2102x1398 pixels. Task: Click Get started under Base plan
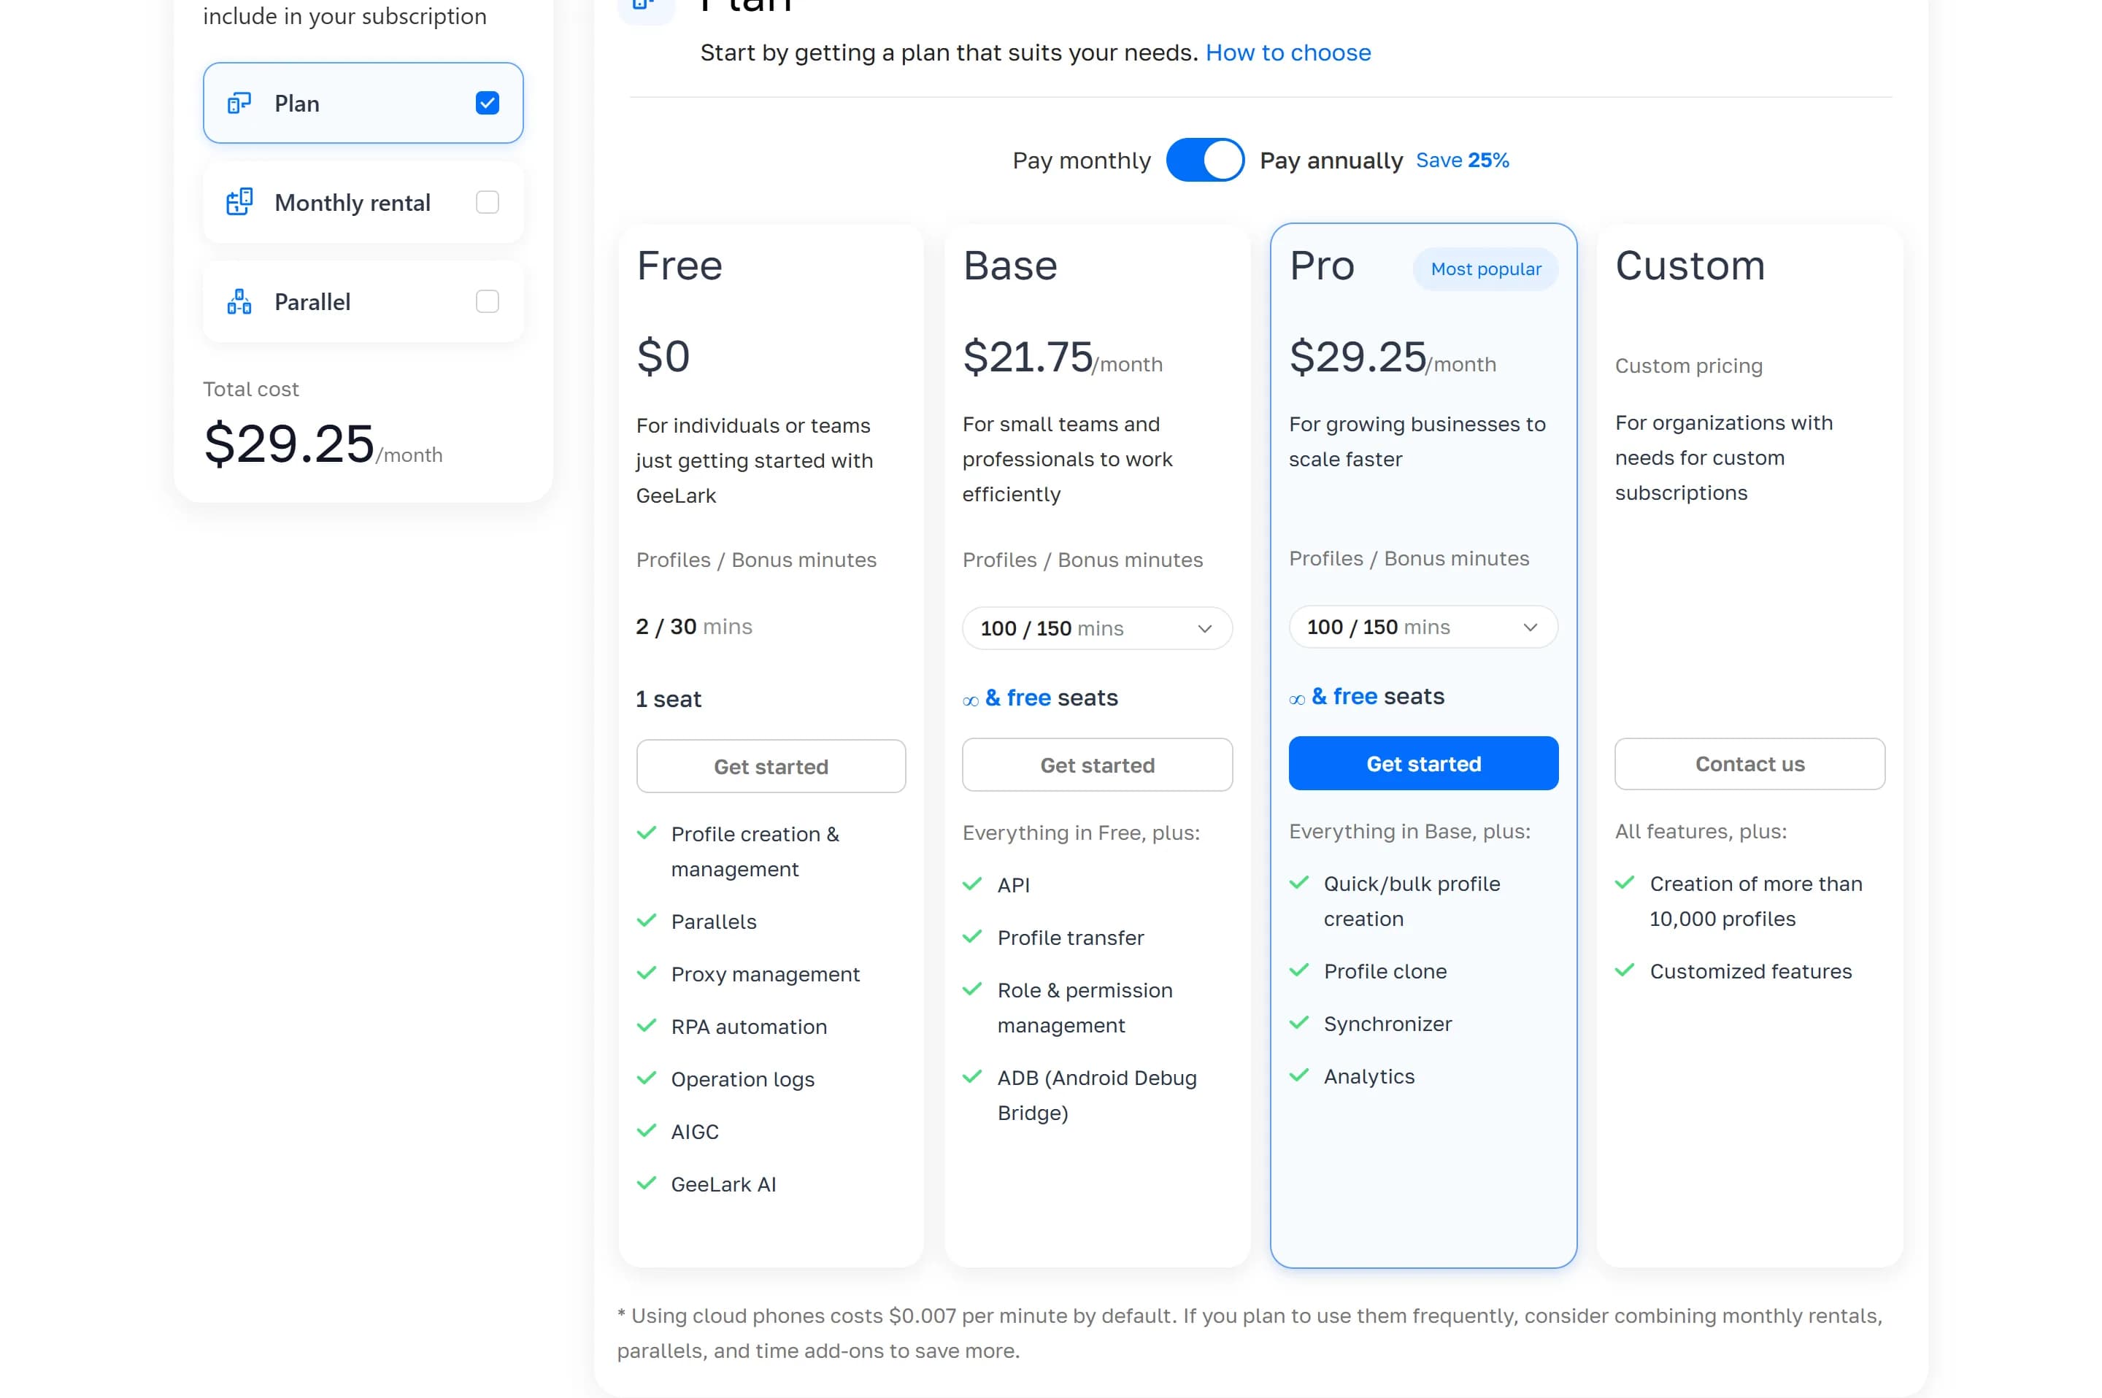point(1097,765)
